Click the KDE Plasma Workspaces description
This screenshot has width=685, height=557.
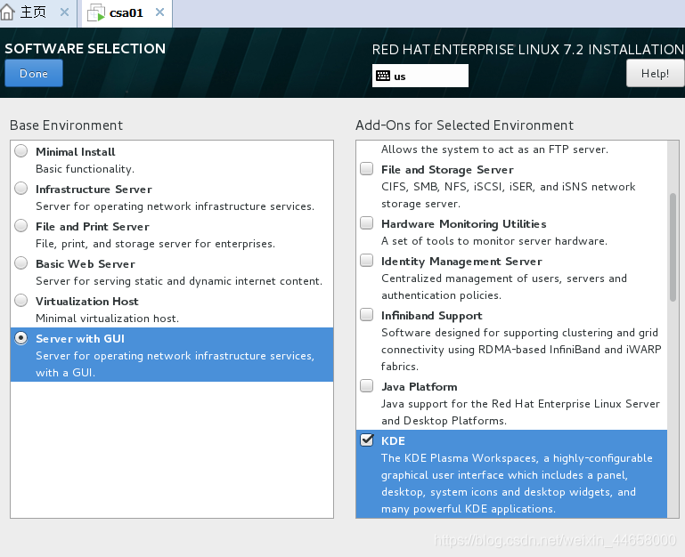tap(517, 483)
